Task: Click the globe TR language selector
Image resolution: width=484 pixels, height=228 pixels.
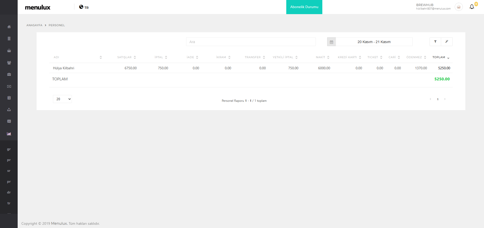Action: coord(84,7)
